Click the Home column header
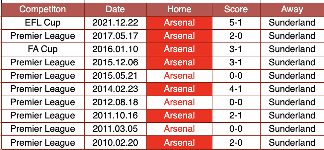324x150 pixels. tap(179, 9)
